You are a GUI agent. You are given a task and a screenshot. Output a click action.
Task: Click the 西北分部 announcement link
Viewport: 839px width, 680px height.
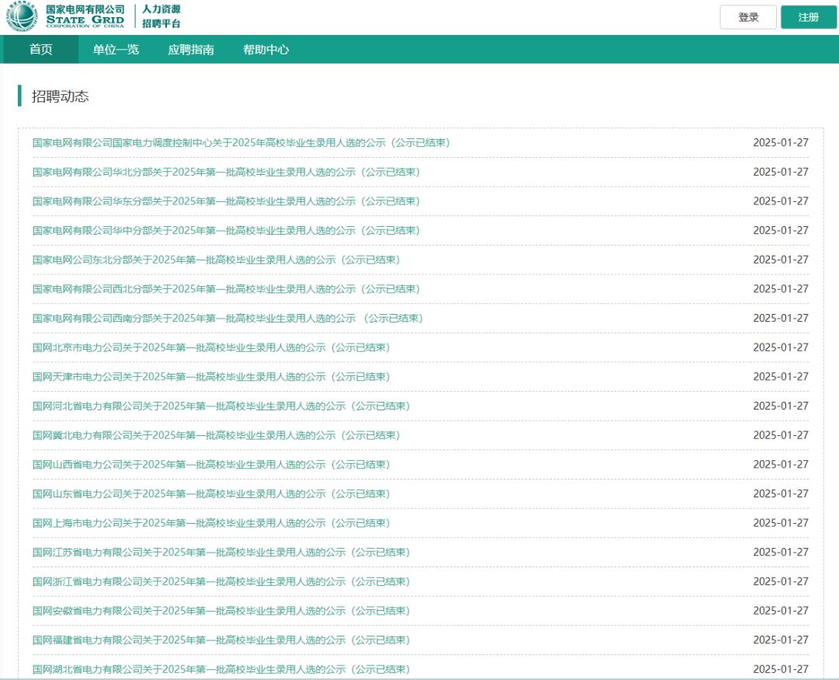click(226, 289)
